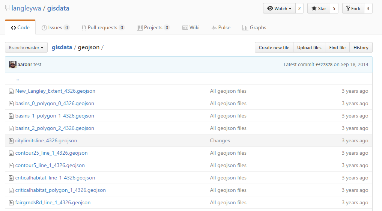View the stargazers count 5
The height and width of the screenshot is (211, 382).
click(x=334, y=9)
